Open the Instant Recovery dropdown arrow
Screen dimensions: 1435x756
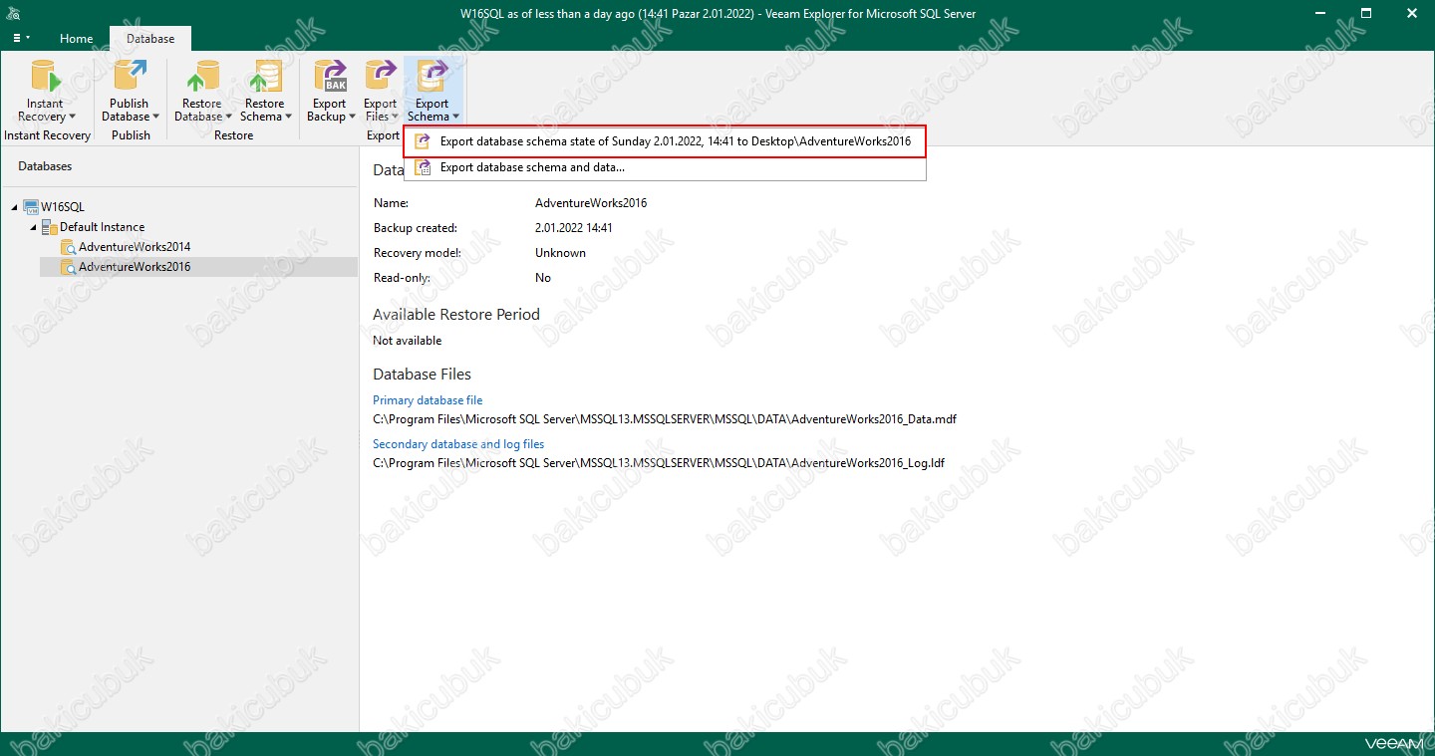click(72, 118)
